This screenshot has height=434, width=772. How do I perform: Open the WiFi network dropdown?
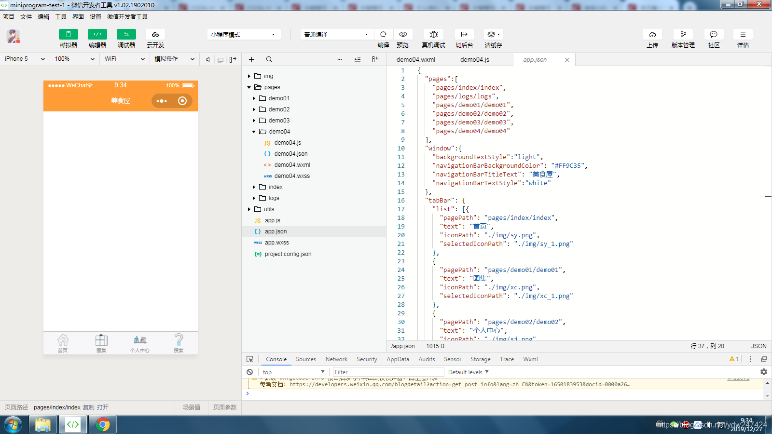pos(124,59)
